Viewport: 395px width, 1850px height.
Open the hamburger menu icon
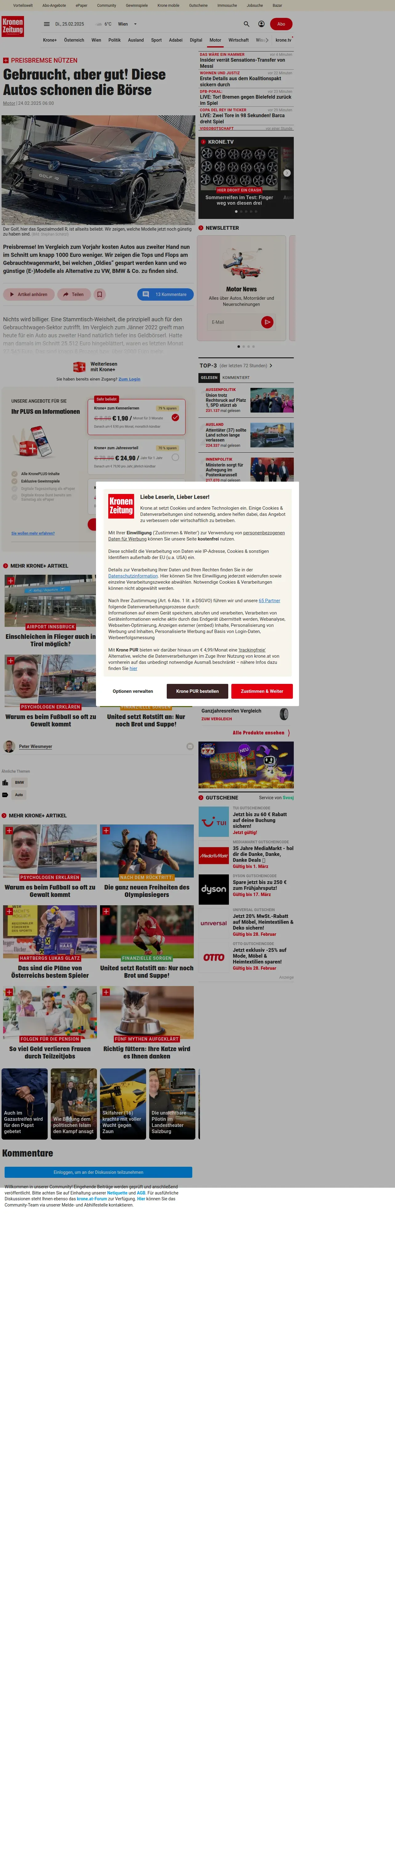pos(46,24)
